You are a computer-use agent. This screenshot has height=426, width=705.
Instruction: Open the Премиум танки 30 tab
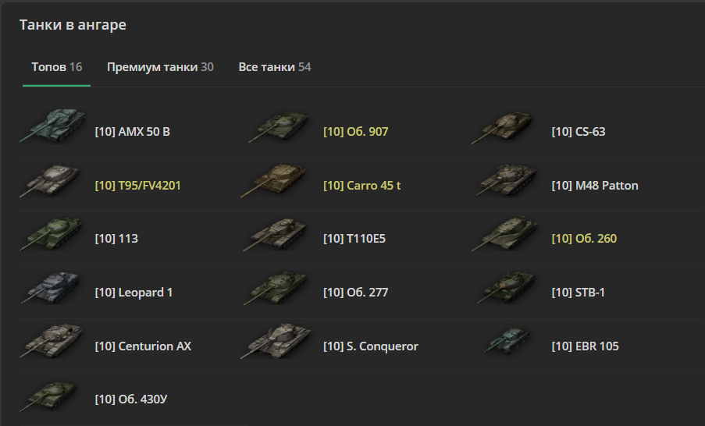(x=160, y=67)
